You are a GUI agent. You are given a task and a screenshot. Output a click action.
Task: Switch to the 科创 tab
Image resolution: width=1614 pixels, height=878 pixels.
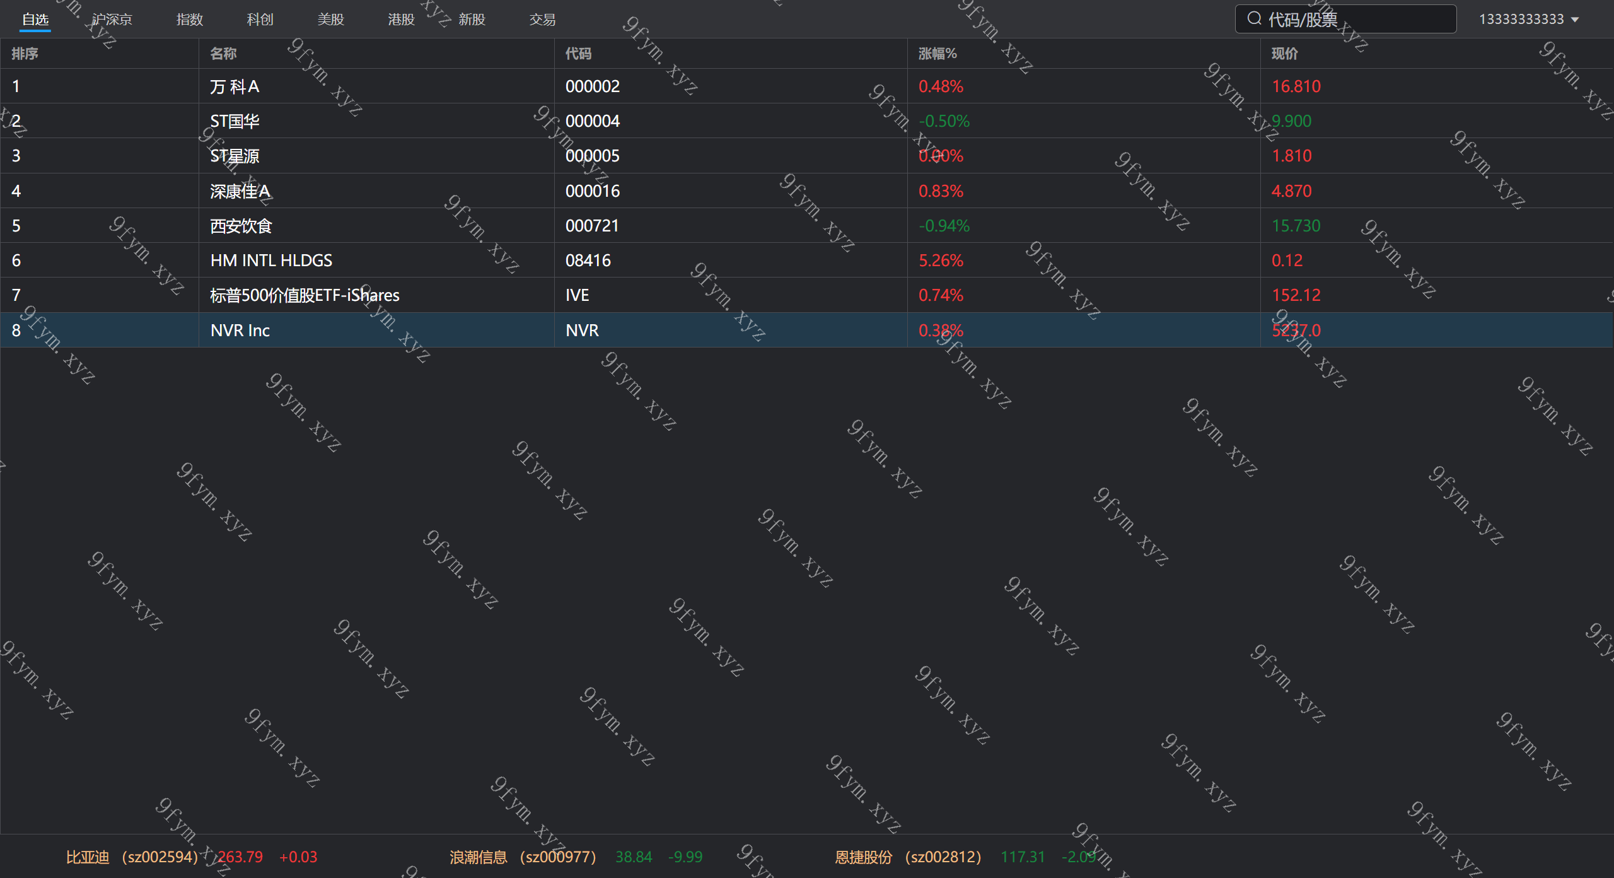pos(260,20)
